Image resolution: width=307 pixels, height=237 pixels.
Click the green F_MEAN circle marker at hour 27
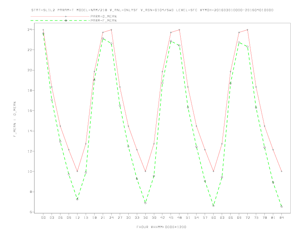coord(120,106)
